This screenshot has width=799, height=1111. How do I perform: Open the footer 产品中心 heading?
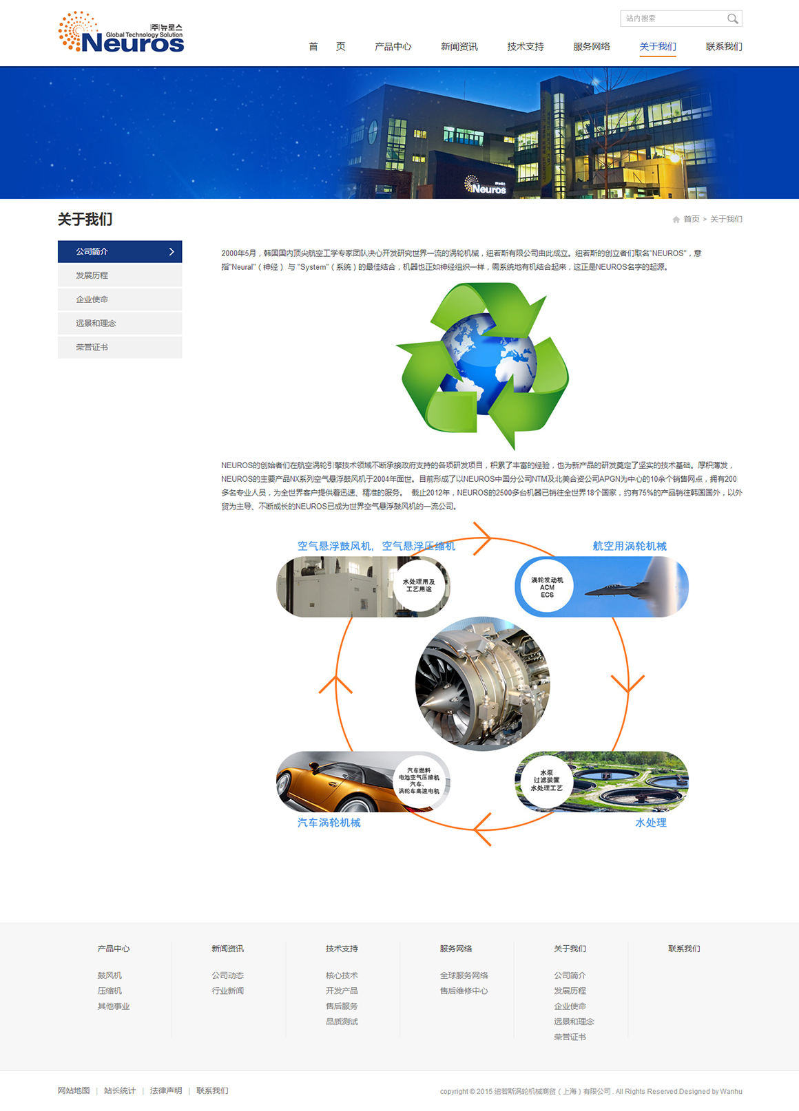click(114, 949)
